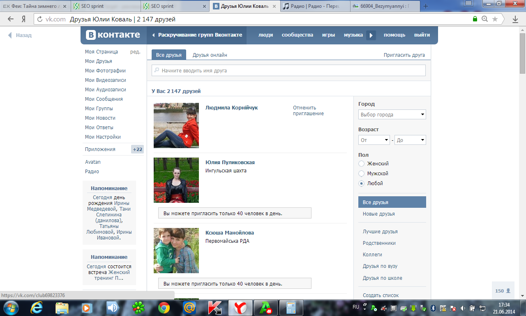Select the Лучшие друзья list
This screenshot has height=316, width=526.
[380, 232]
